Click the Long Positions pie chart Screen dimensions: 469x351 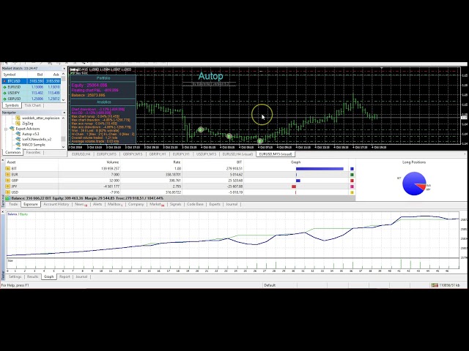(x=414, y=184)
